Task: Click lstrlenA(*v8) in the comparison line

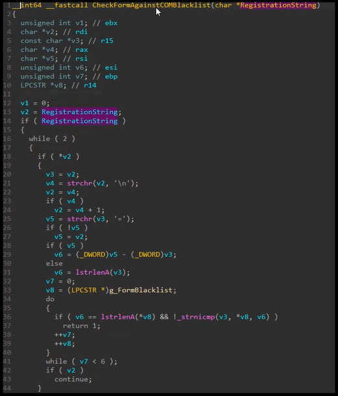Action: pyautogui.click(x=128, y=317)
